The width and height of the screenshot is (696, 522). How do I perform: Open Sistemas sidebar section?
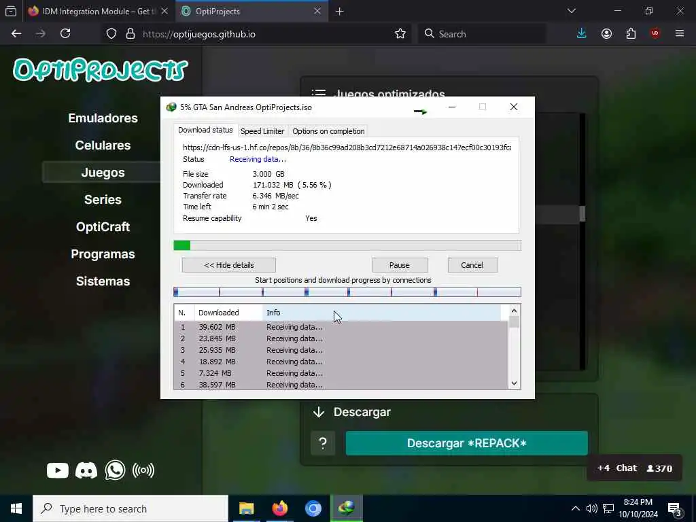click(x=103, y=281)
